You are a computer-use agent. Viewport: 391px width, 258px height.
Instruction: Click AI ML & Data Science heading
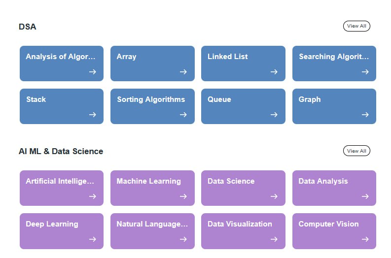[x=61, y=151]
